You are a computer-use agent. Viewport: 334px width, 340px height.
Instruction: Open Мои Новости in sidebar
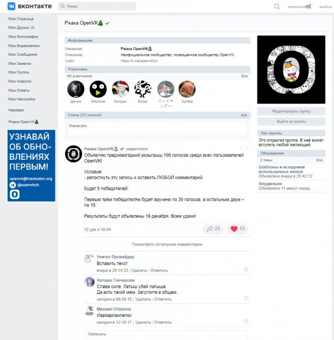tap(20, 81)
